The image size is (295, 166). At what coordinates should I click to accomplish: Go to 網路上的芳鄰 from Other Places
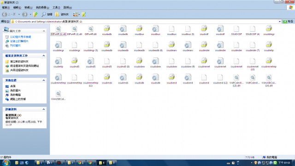(x=18, y=99)
